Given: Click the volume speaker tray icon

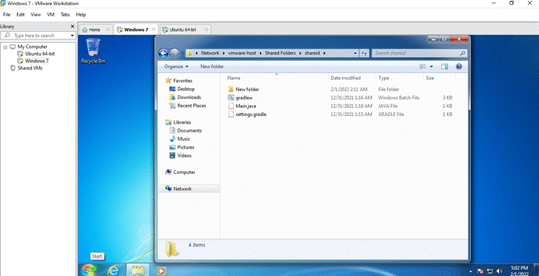Looking at the screenshot, I should pyautogui.click(x=499, y=271).
